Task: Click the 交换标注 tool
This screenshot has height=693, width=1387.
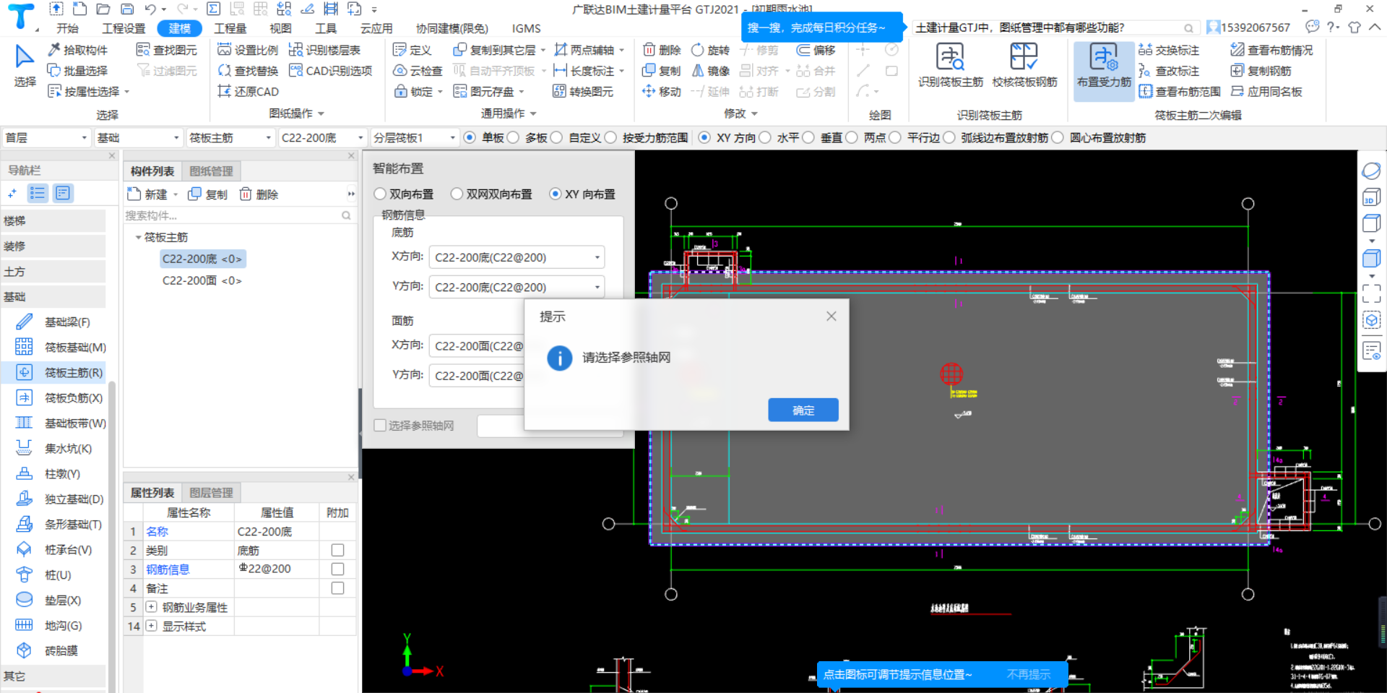Action: tap(1169, 50)
